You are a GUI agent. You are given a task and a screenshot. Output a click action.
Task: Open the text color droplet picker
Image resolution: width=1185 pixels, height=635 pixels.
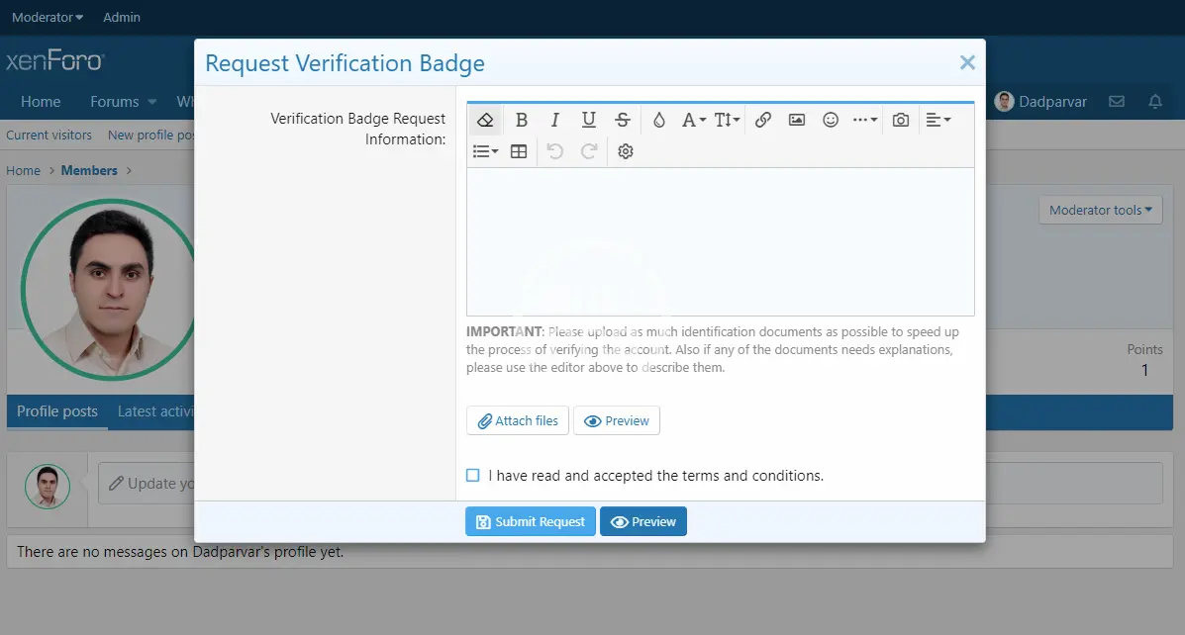659,120
